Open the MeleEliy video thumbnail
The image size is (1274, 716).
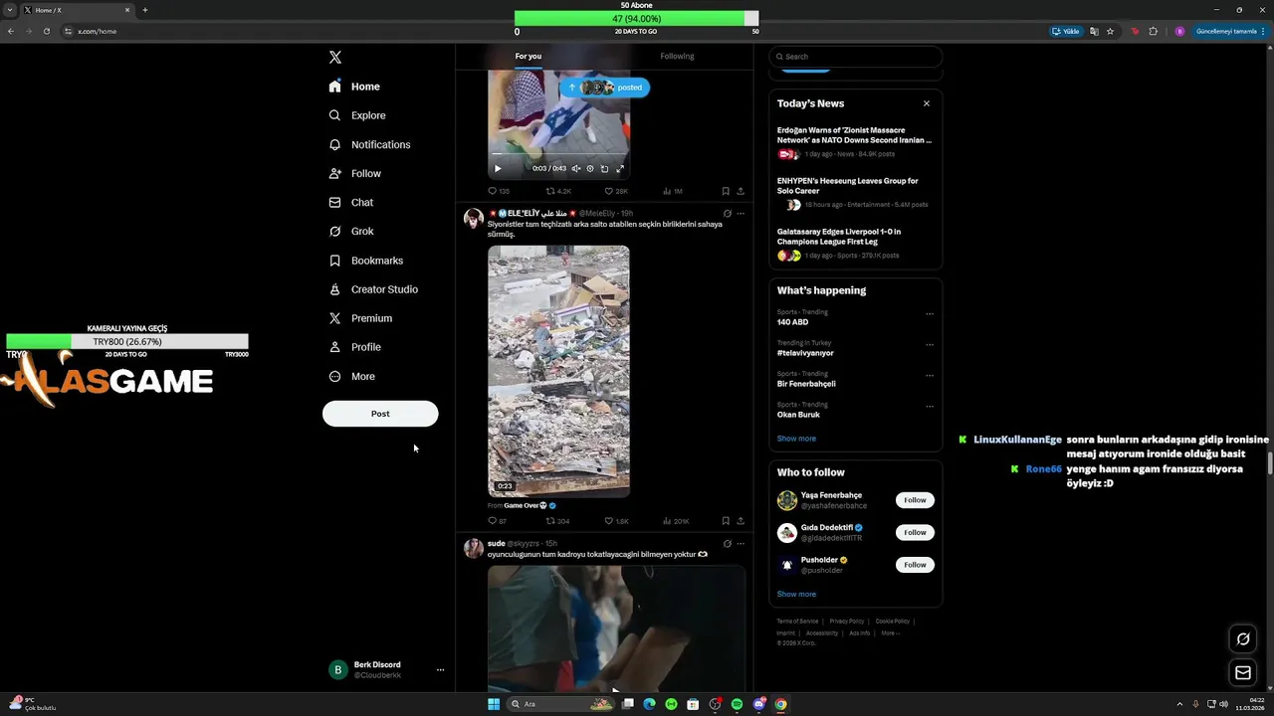(x=558, y=371)
